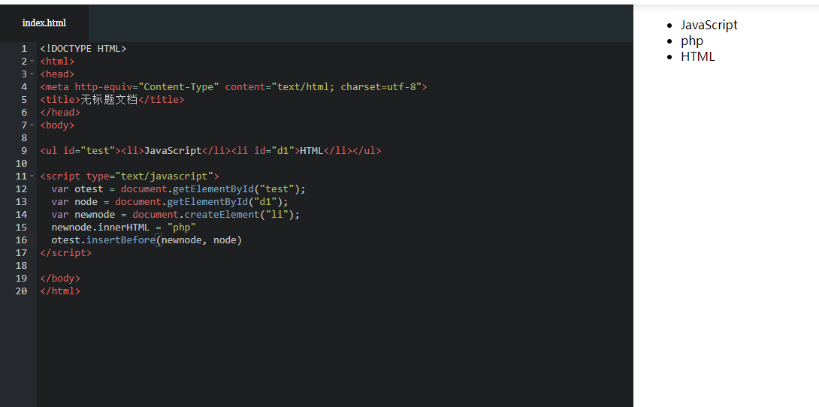Click the id="d1" attribute in line 9

click(x=274, y=151)
